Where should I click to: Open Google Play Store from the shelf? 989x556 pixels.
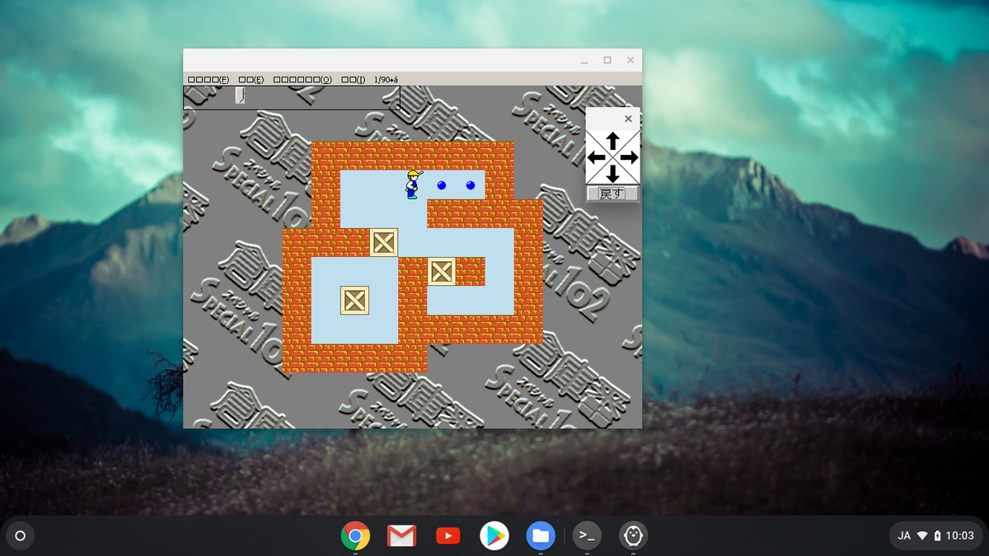[x=494, y=536]
